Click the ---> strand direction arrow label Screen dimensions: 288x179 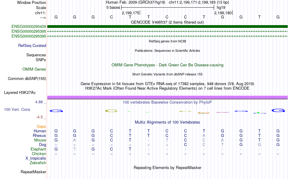click(43, 18)
